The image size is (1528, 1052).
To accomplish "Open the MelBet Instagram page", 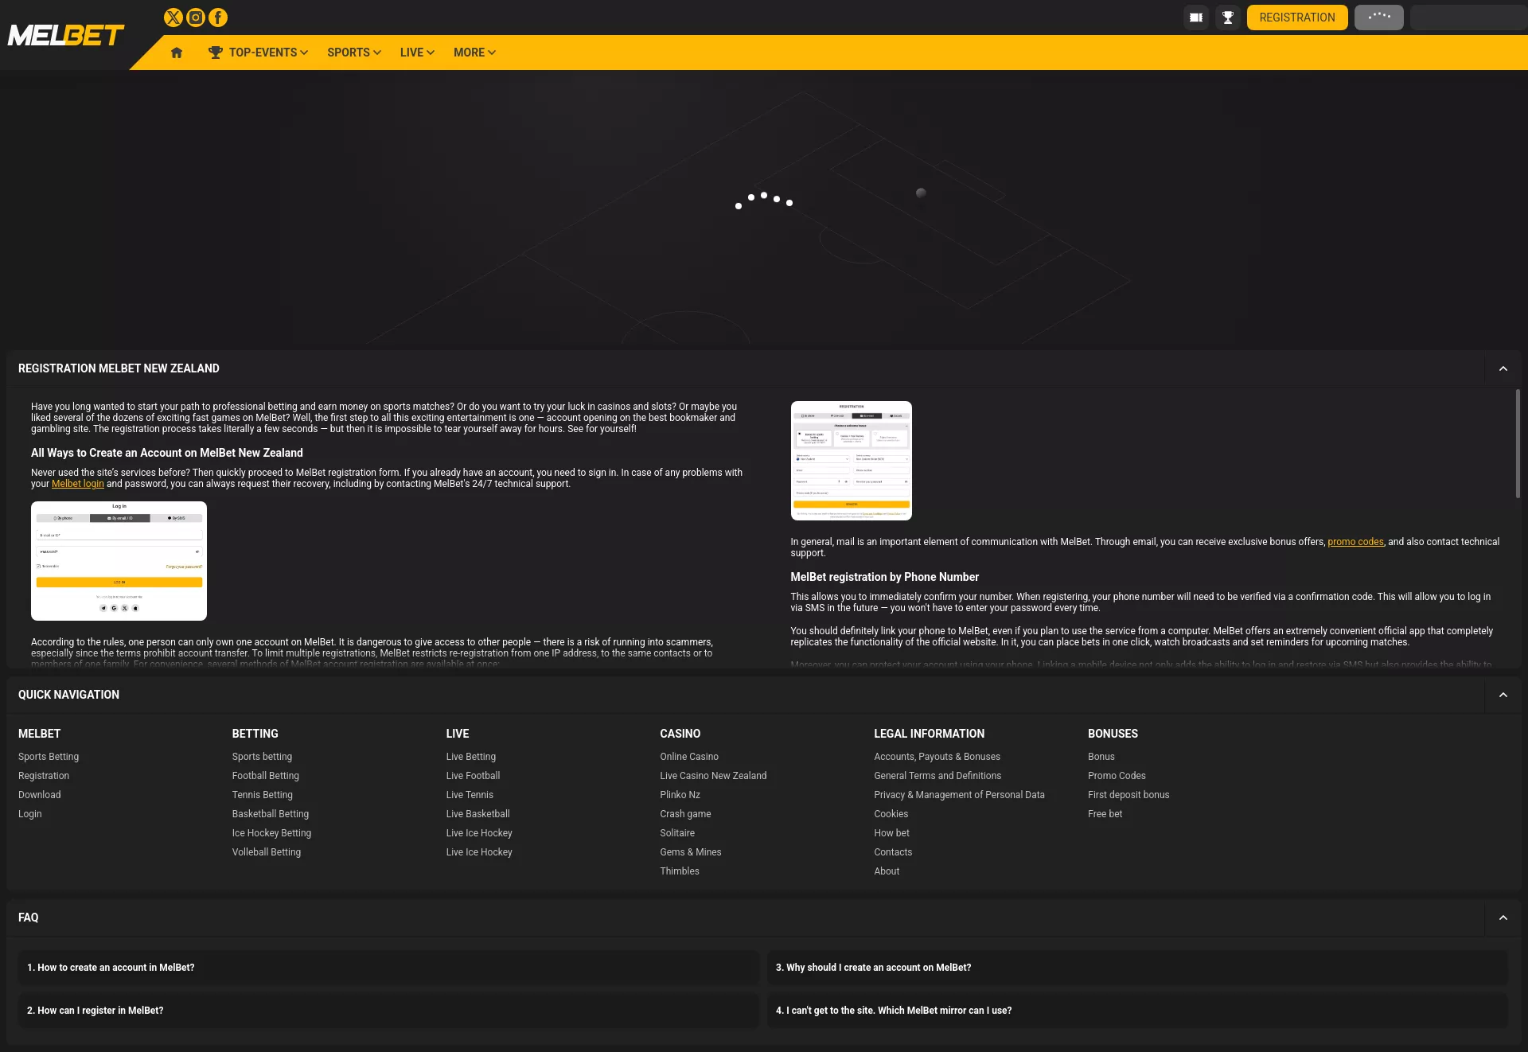I will point(195,18).
